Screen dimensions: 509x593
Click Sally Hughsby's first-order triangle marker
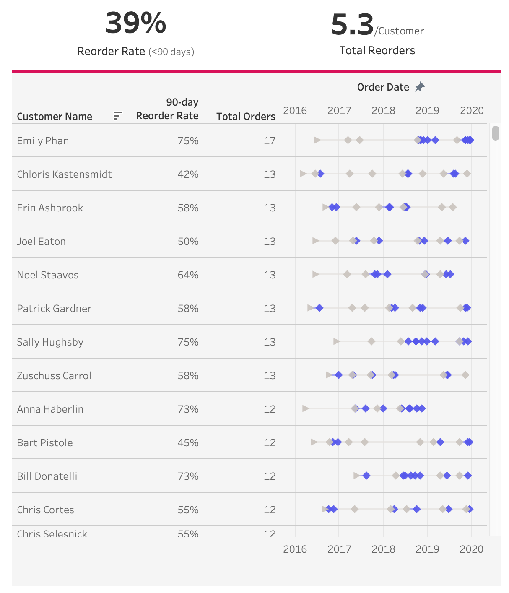[336, 341]
